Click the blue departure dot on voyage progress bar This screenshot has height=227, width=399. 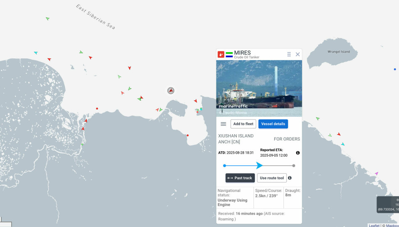pyautogui.click(x=224, y=166)
